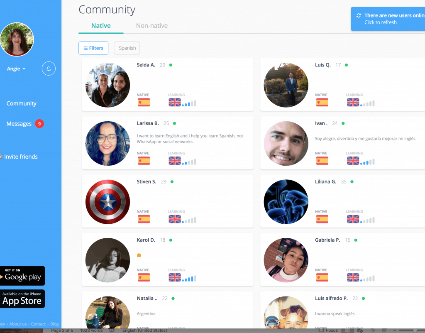Open Stiven S.'s Captain America shield avatar
Screen dimensions: 425x333
[107, 202]
